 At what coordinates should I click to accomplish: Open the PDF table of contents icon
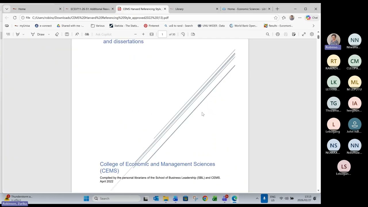coord(8,34)
